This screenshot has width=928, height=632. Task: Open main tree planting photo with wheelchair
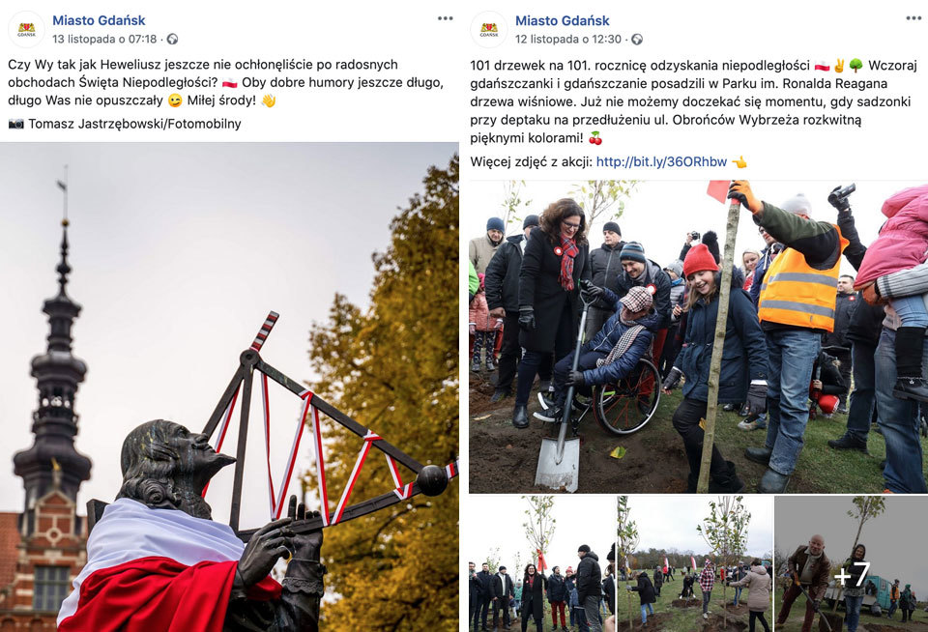[698, 336]
